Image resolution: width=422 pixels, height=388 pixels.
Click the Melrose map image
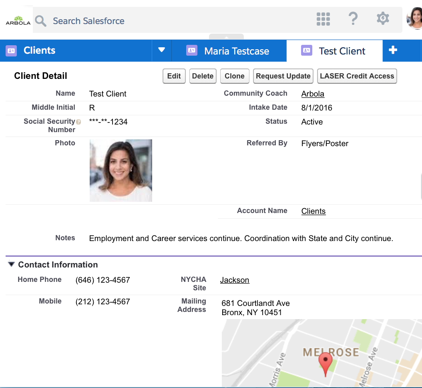coord(322,353)
